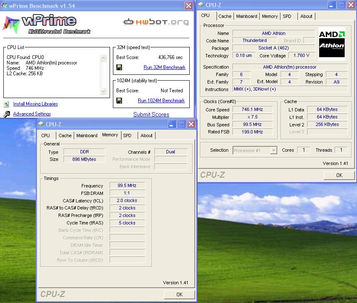Open Install Missing Libraries link
Viewport: 357px width, 303px height.
[x=36, y=104]
